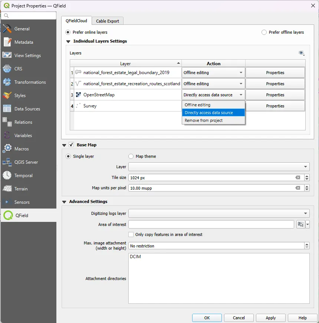Open View Settings icon in sidebar

pos(7,55)
